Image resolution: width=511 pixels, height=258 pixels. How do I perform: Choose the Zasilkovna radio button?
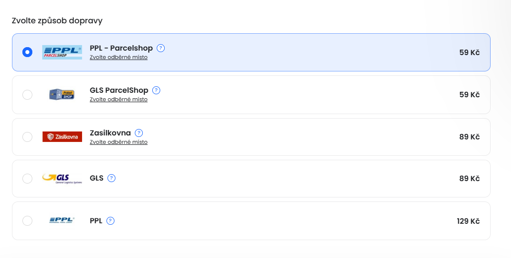27,136
